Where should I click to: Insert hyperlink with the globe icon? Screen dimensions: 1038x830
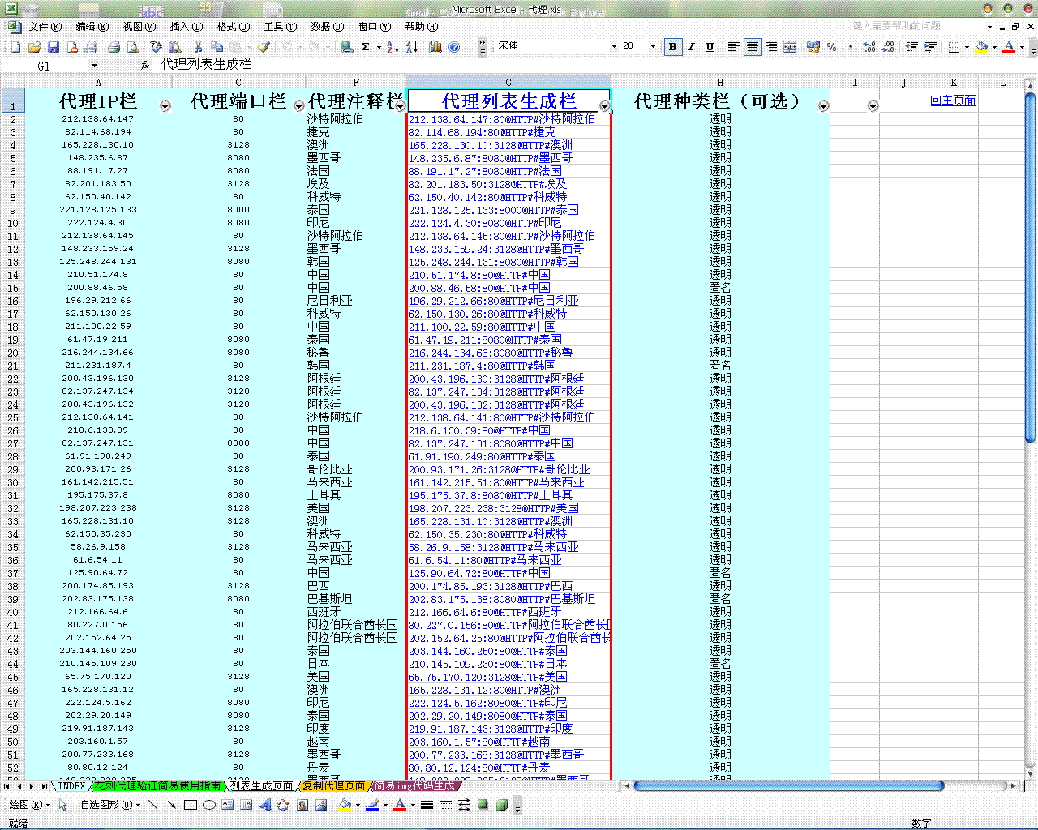(x=346, y=47)
